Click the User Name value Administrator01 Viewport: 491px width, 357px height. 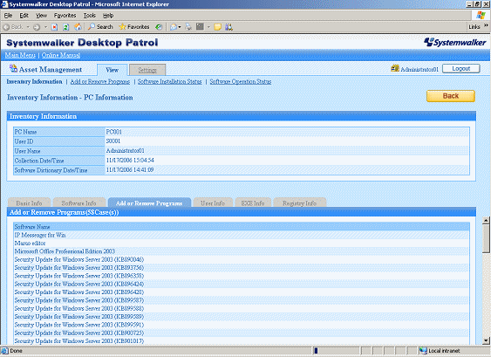126,151
